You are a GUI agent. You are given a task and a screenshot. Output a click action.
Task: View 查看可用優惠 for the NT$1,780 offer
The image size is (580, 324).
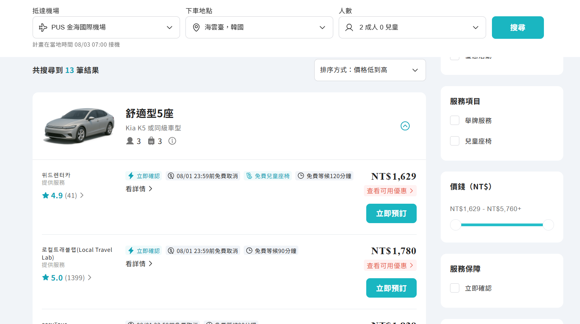tap(390, 266)
